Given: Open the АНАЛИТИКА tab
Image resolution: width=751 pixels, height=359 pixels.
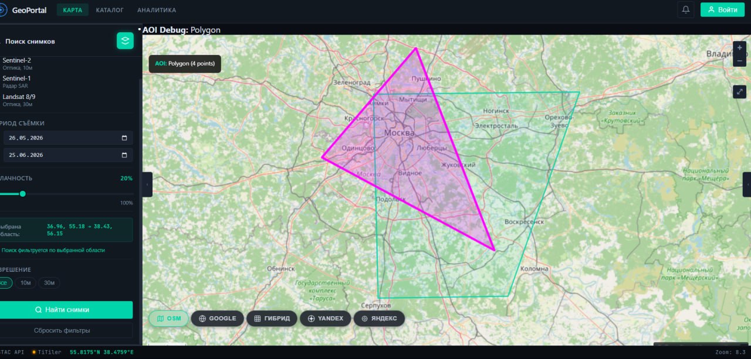Looking at the screenshot, I should tap(157, 10).
